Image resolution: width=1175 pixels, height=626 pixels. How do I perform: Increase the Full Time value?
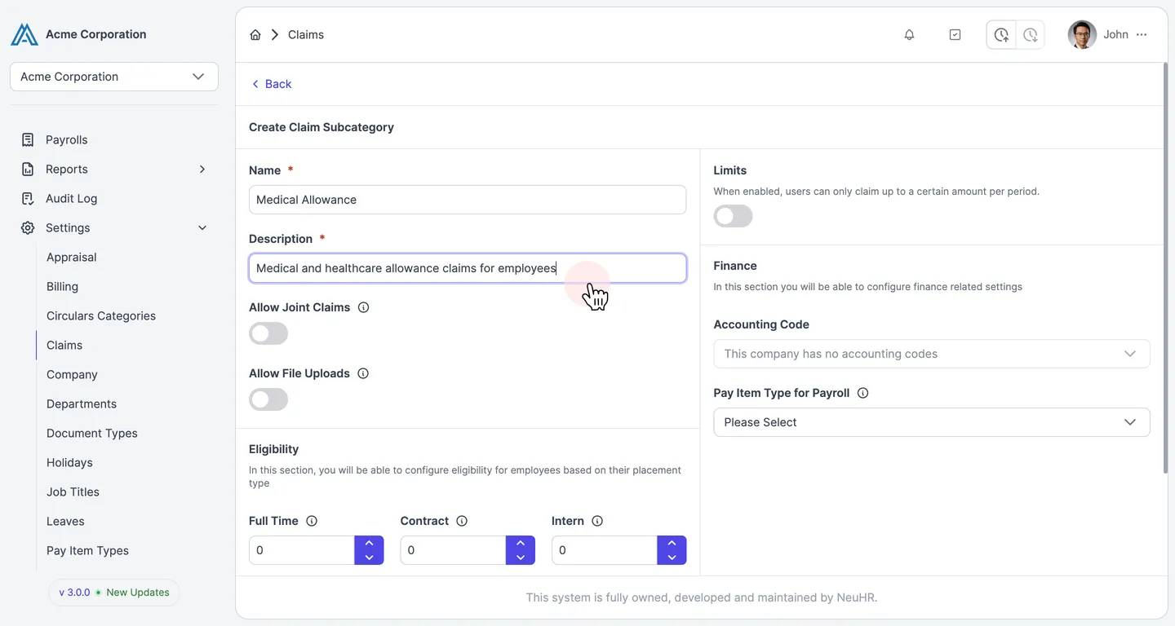click(369, 543)
